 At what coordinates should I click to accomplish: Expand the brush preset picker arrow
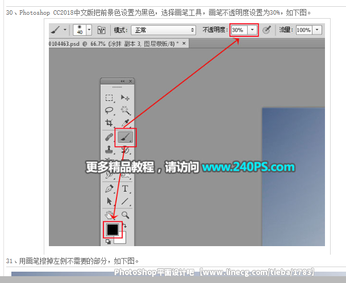point(89,29)
